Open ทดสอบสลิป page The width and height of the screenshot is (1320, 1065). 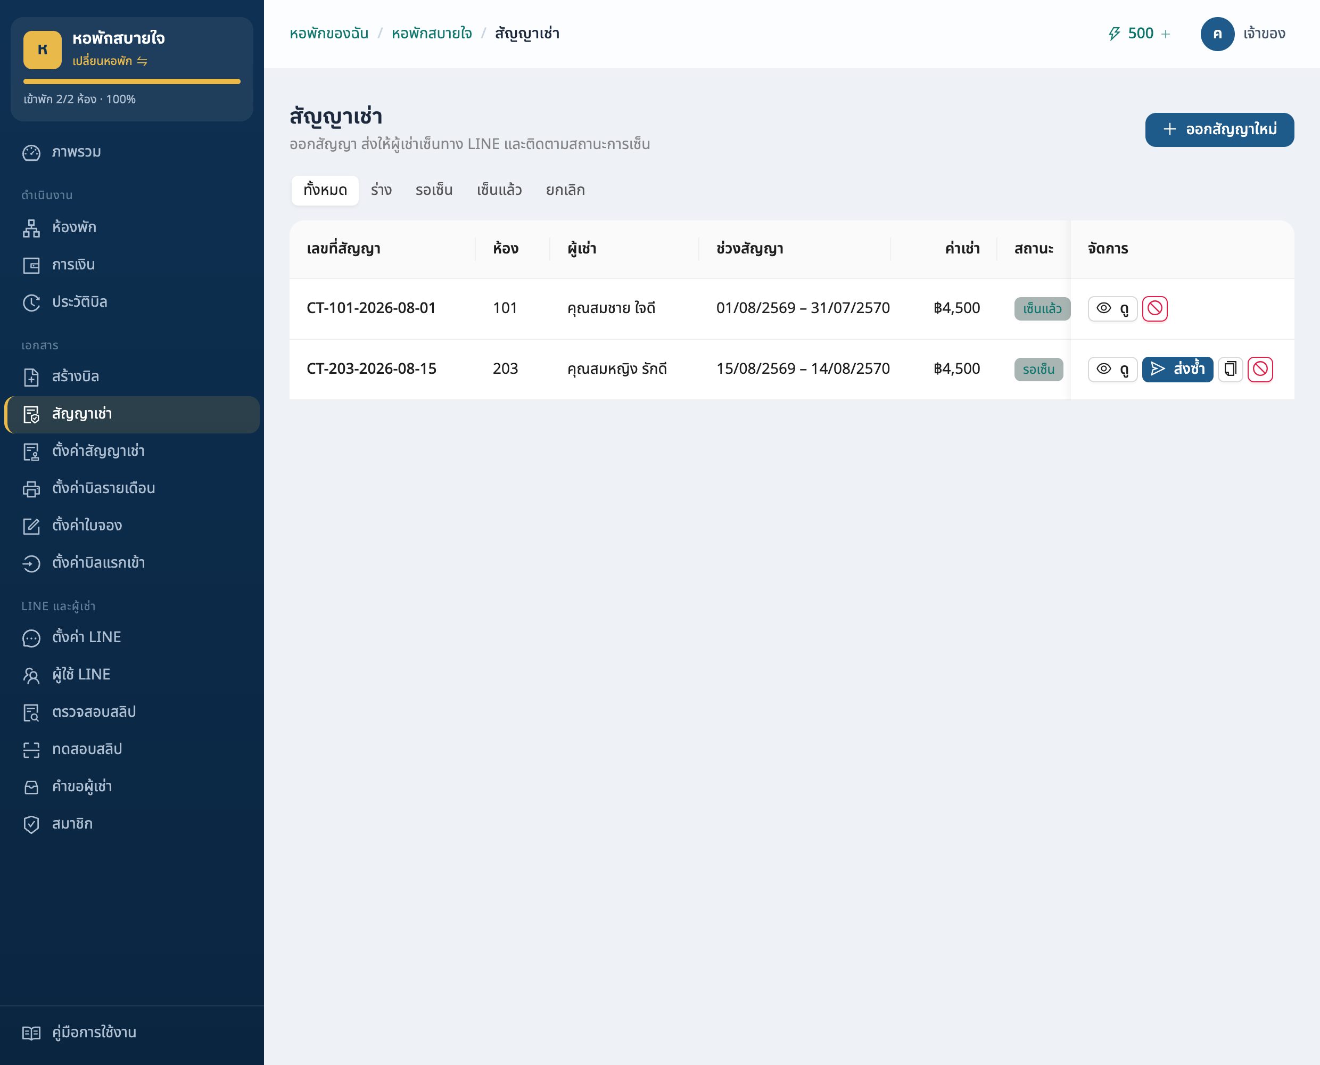(132, 750)
